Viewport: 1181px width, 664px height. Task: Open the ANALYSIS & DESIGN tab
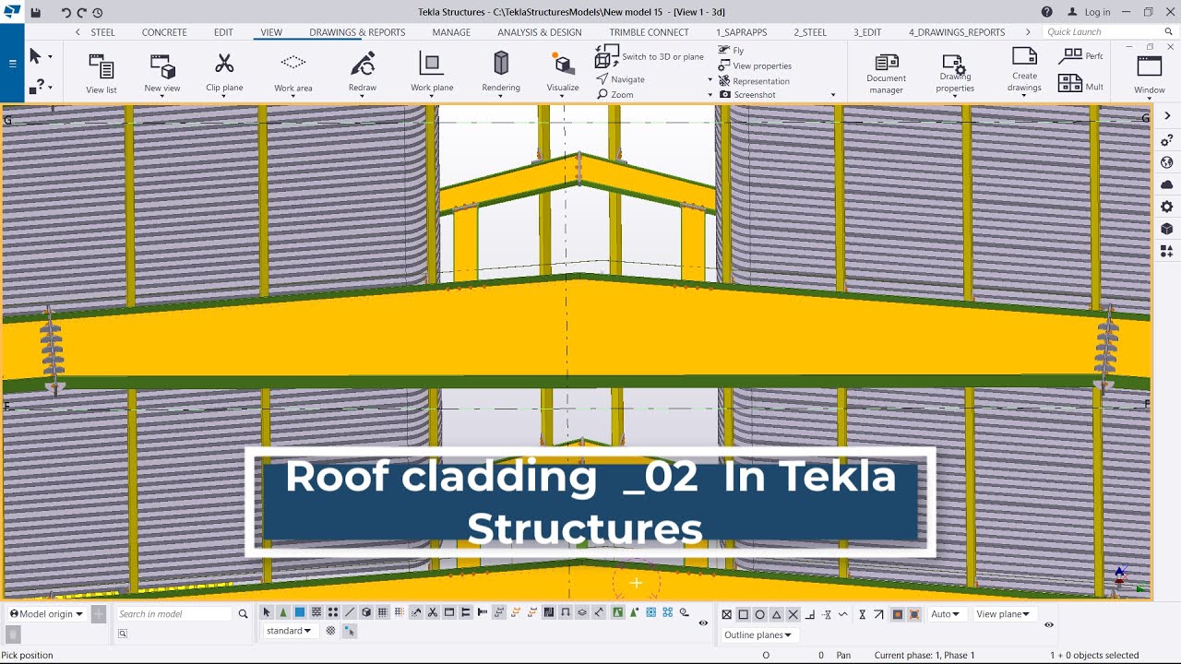540,32
